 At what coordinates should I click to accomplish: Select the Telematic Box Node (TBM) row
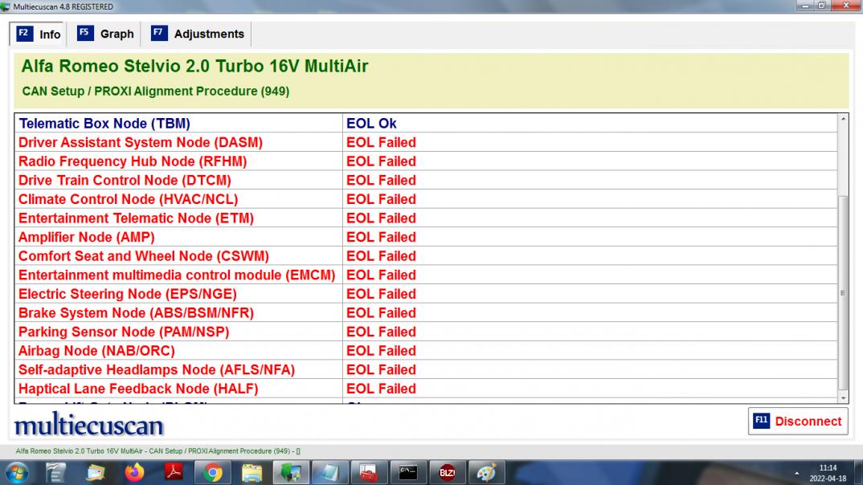(x=426, y=123)
